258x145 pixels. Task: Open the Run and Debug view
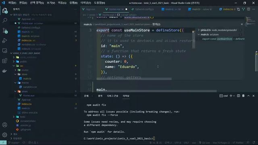pos(5,40)
